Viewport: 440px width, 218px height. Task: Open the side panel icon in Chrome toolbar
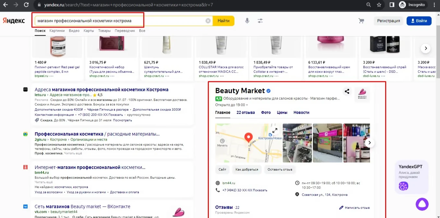tap(392, 5)
